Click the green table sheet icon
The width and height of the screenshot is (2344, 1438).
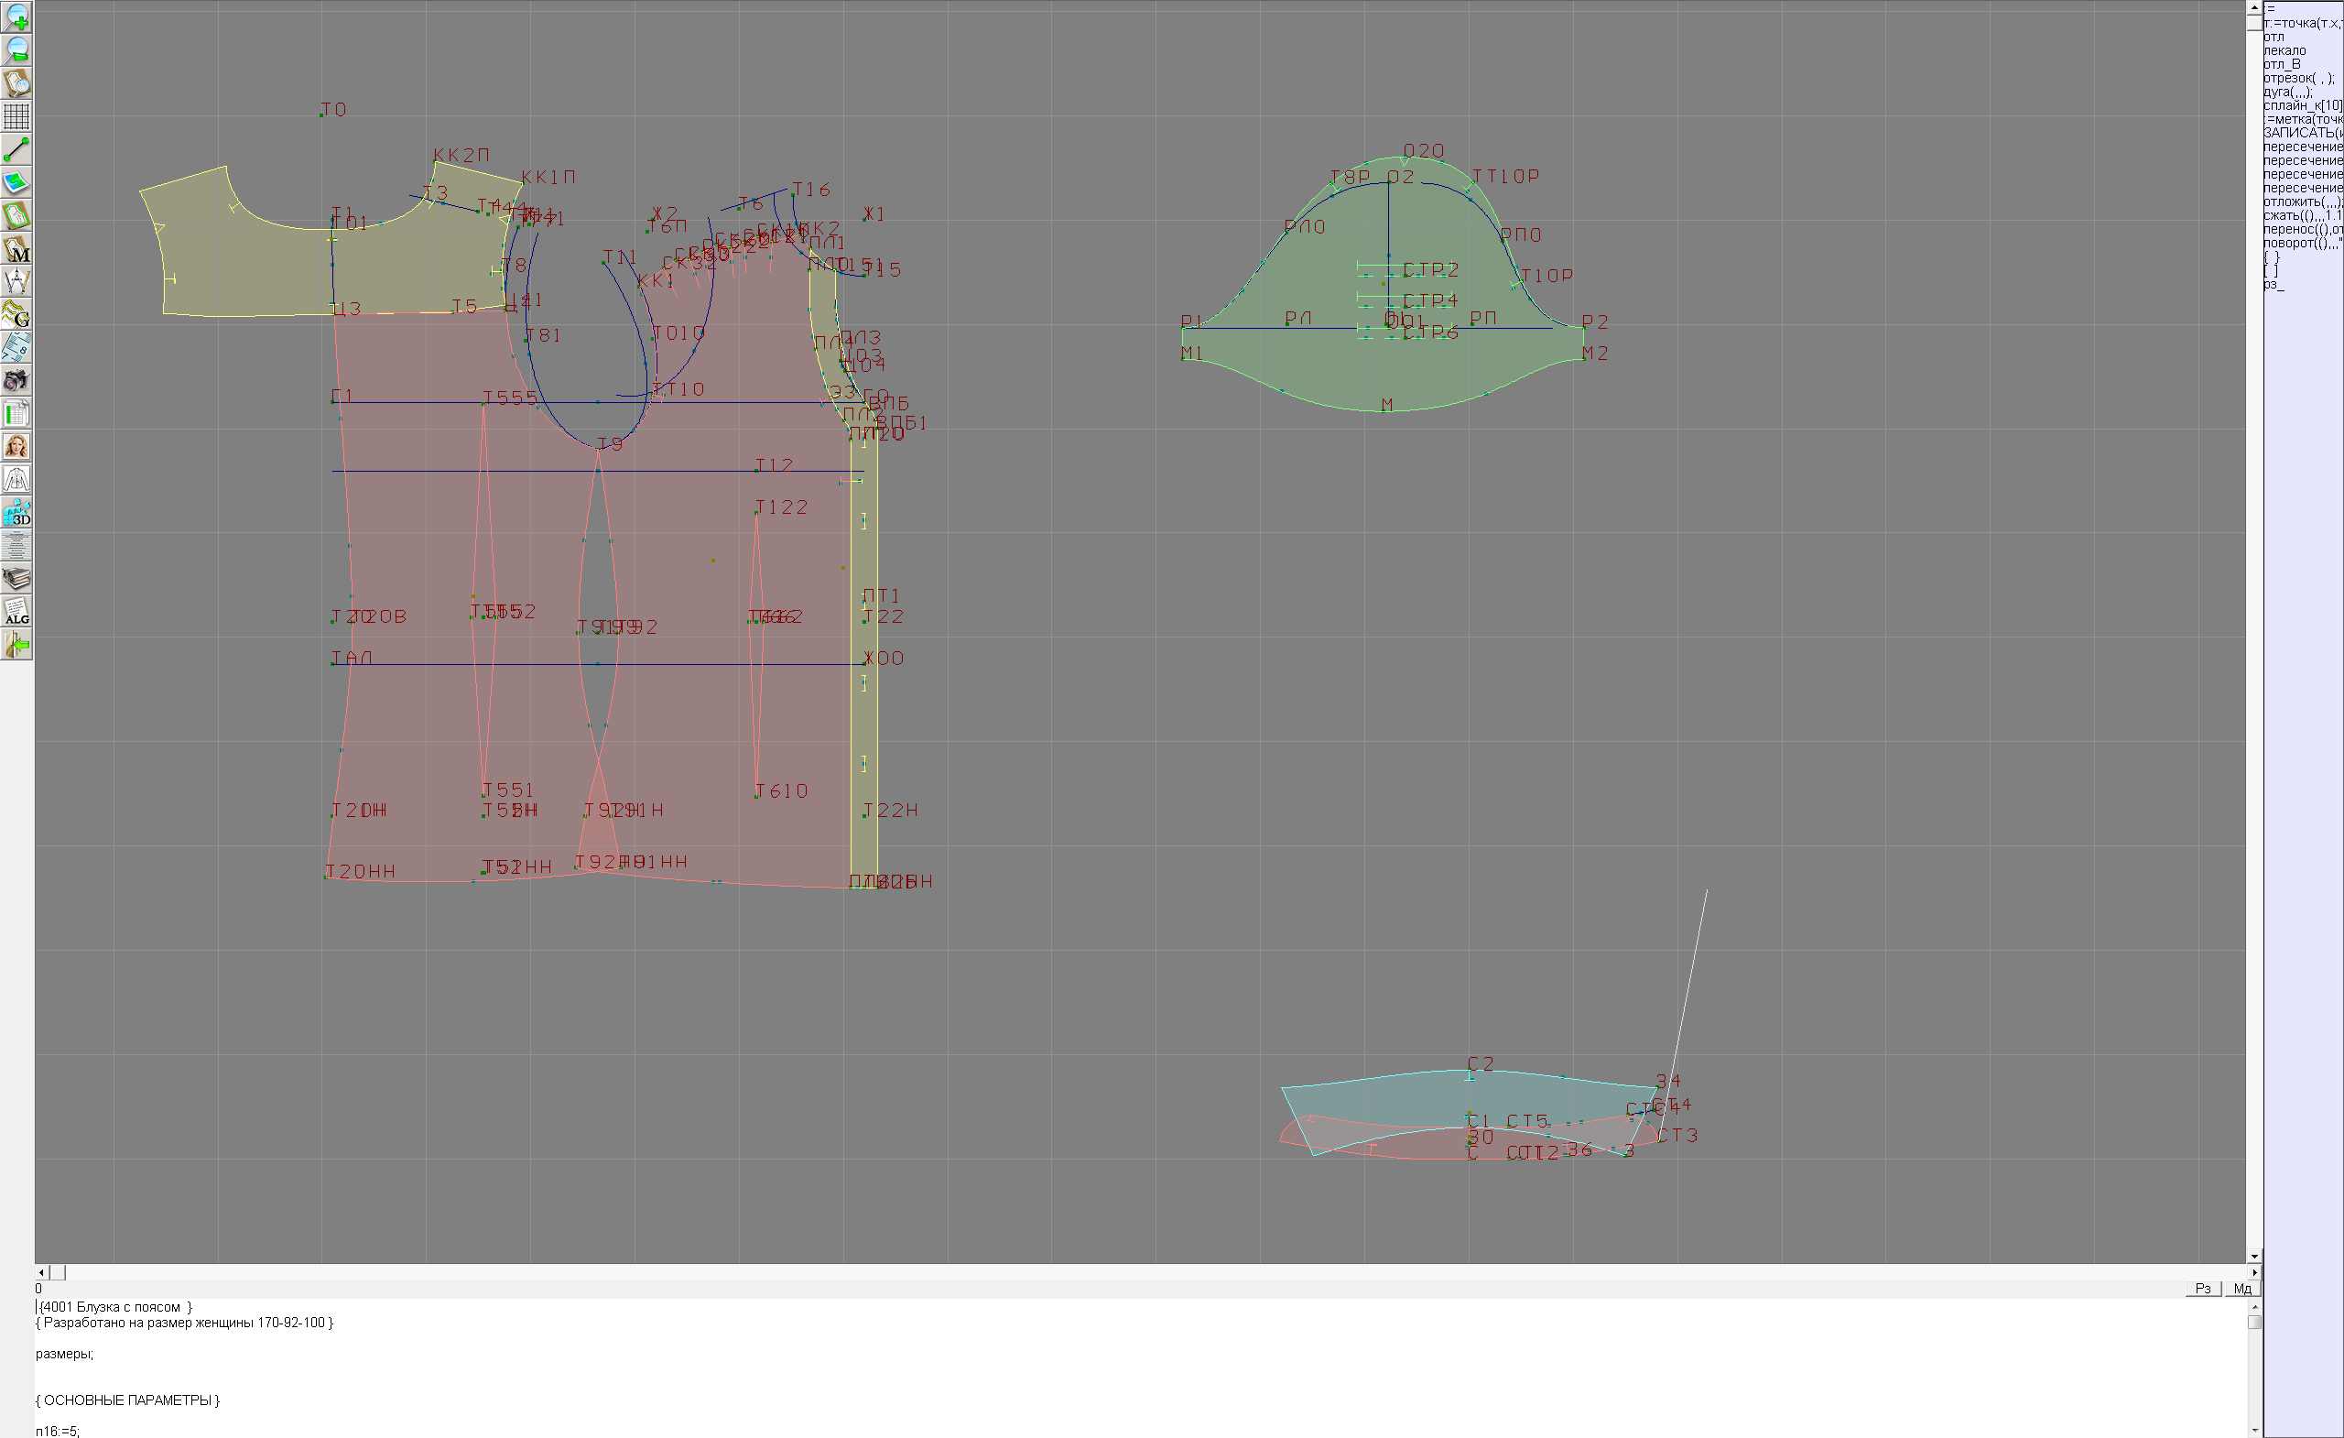[16, 414]
